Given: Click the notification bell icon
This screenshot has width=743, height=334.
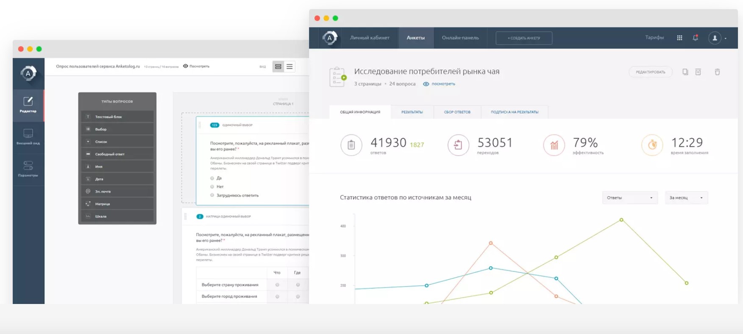Looking at the screenshot, I should coord(695,38).
